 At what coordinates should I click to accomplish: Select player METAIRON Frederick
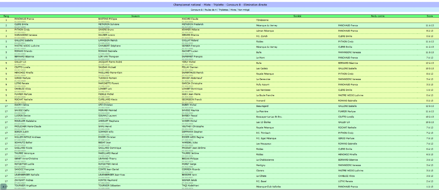coord(193,24)
